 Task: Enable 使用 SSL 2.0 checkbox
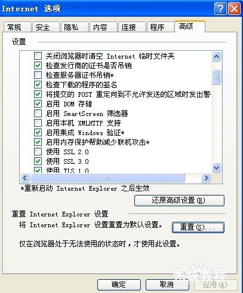(38, 152)
